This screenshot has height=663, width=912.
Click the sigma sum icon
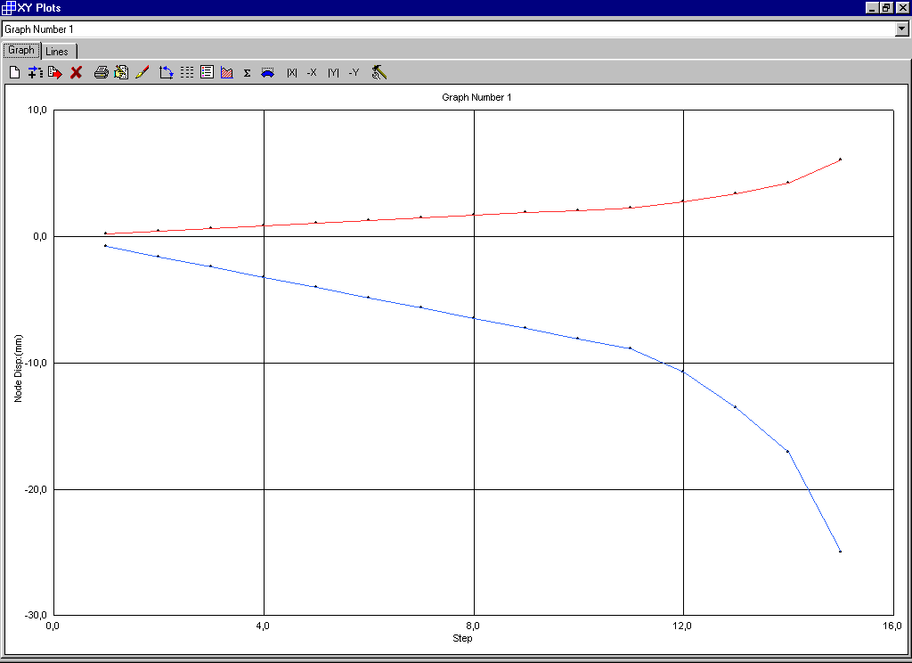pyautogui.click(x=248, y=73)
